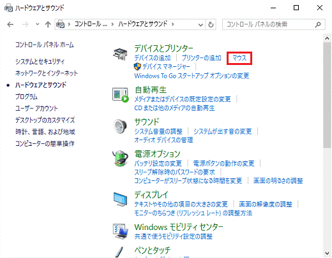The width and height of the screenshot is (332, 258).
Task: Click メディアまたはデバイスの既定設定の変更
Action: click(x=183, y=99)
